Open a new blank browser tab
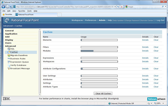 tap(59, 15)
